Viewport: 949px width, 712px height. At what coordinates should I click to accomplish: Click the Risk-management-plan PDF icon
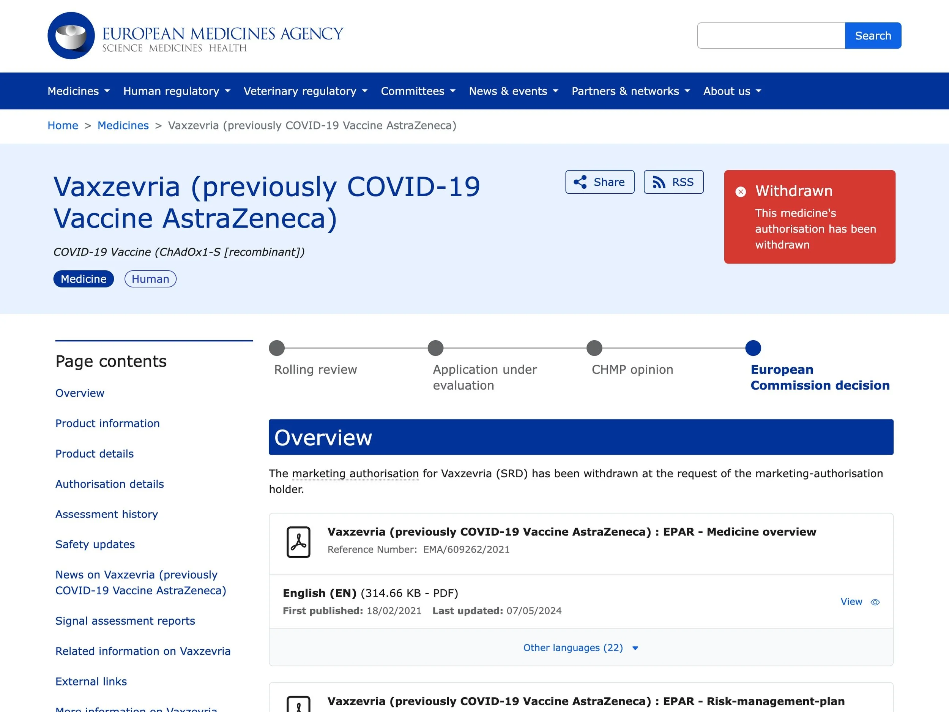tap(298, 704)
